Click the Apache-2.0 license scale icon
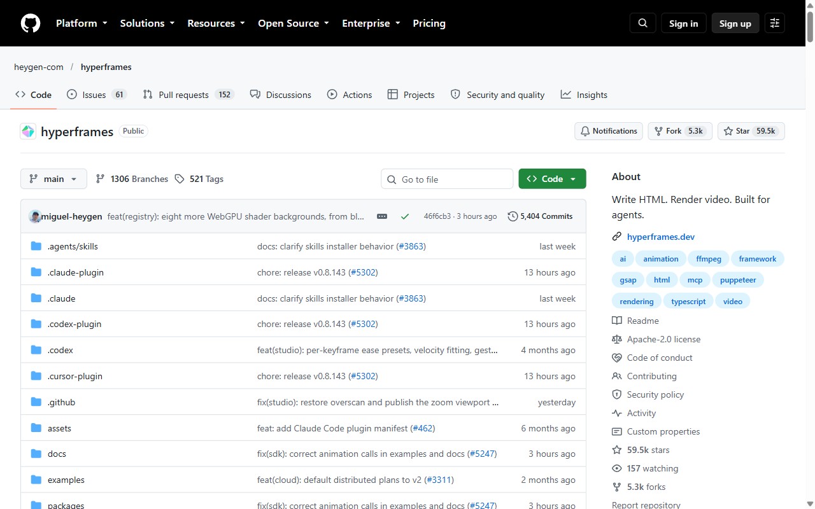The width and height of the screenshot is (815, 509). tap(616, 339)
